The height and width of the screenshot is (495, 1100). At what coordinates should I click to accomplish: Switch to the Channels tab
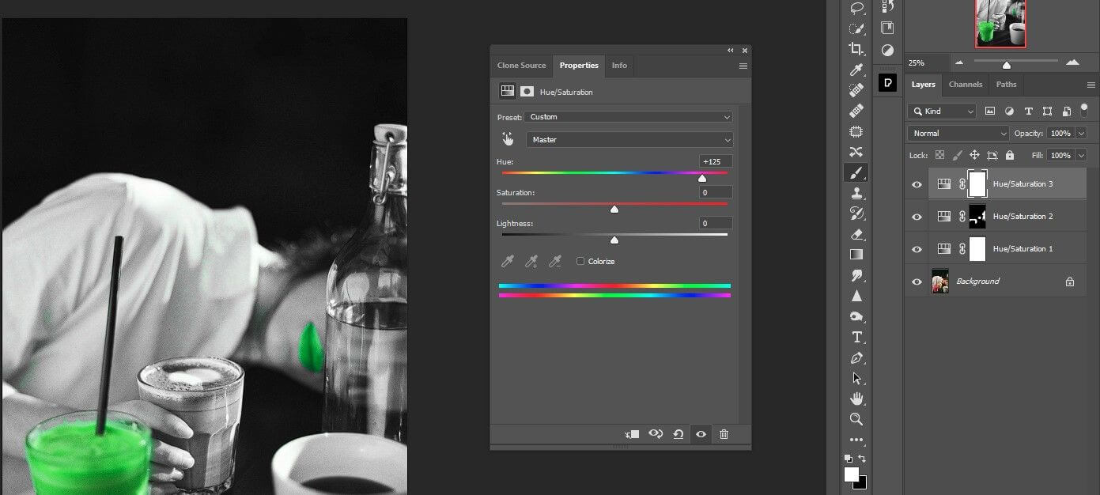coord(966,84)
